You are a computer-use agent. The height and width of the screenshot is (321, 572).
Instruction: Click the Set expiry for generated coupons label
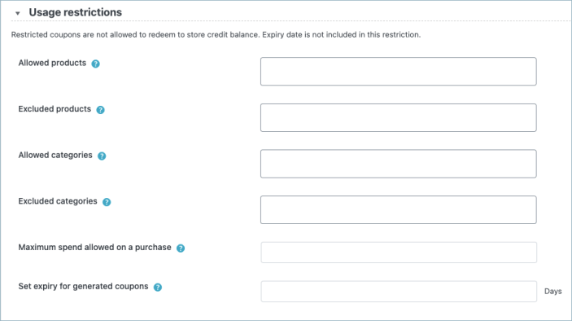pos(83,286)
